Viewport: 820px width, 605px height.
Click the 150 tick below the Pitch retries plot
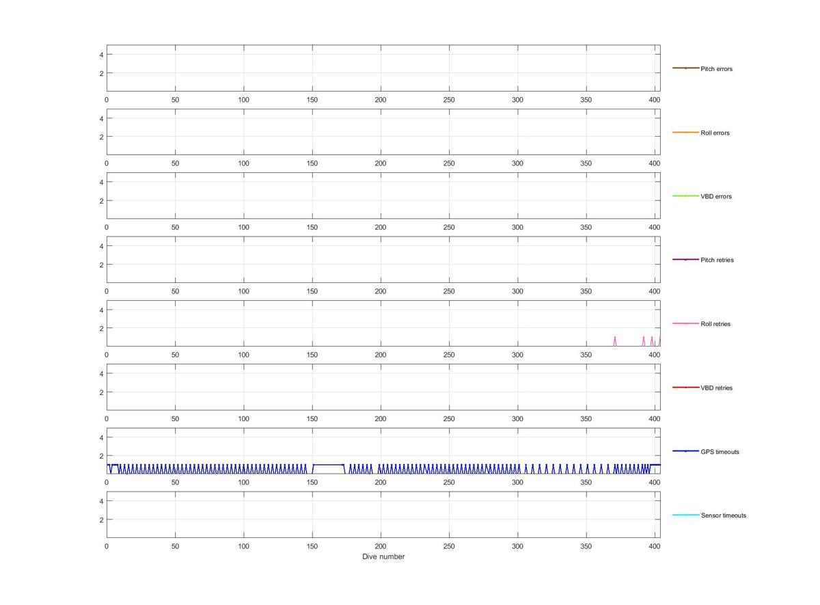pos(312,291)
